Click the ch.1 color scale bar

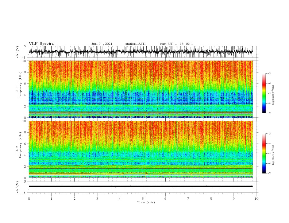(x=264, y=93)
